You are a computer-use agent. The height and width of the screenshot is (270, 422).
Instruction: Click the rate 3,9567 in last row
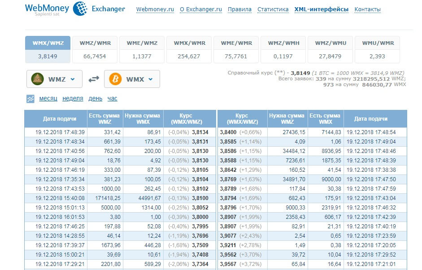click(228, 264)
